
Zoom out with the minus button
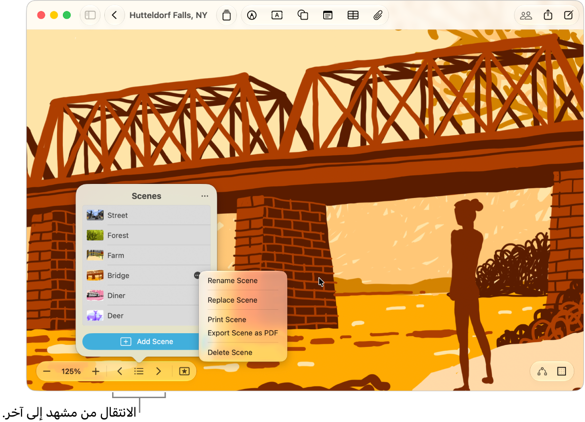pos(47,371)
